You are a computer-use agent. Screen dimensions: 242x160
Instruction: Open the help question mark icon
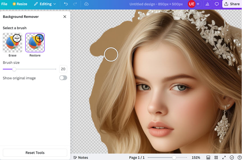tap(239, 157)
